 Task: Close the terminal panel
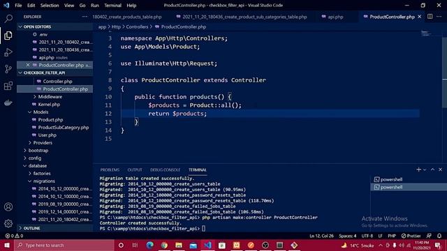[440, 169]
